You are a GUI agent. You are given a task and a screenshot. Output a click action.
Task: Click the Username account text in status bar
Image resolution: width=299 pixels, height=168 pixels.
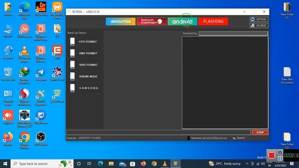[x=209, y=138]
